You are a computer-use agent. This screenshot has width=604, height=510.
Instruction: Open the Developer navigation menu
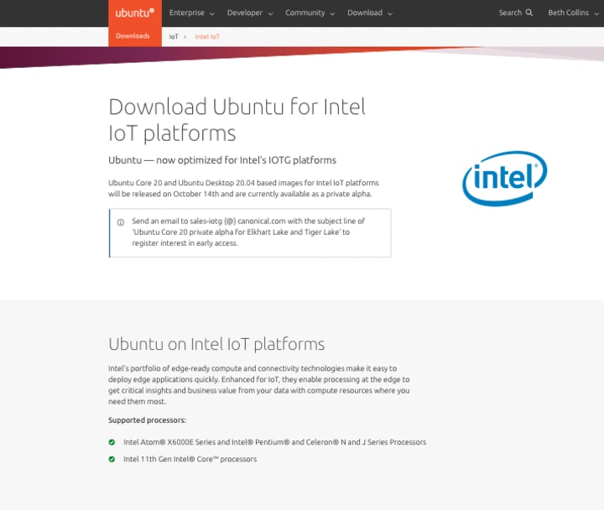coord(250,13)
